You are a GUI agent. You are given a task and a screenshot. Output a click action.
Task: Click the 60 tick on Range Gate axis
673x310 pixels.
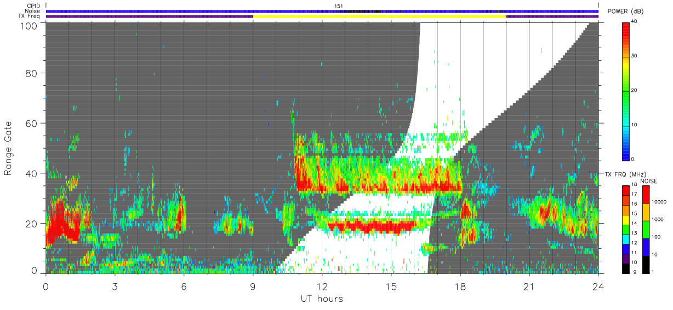31,123
